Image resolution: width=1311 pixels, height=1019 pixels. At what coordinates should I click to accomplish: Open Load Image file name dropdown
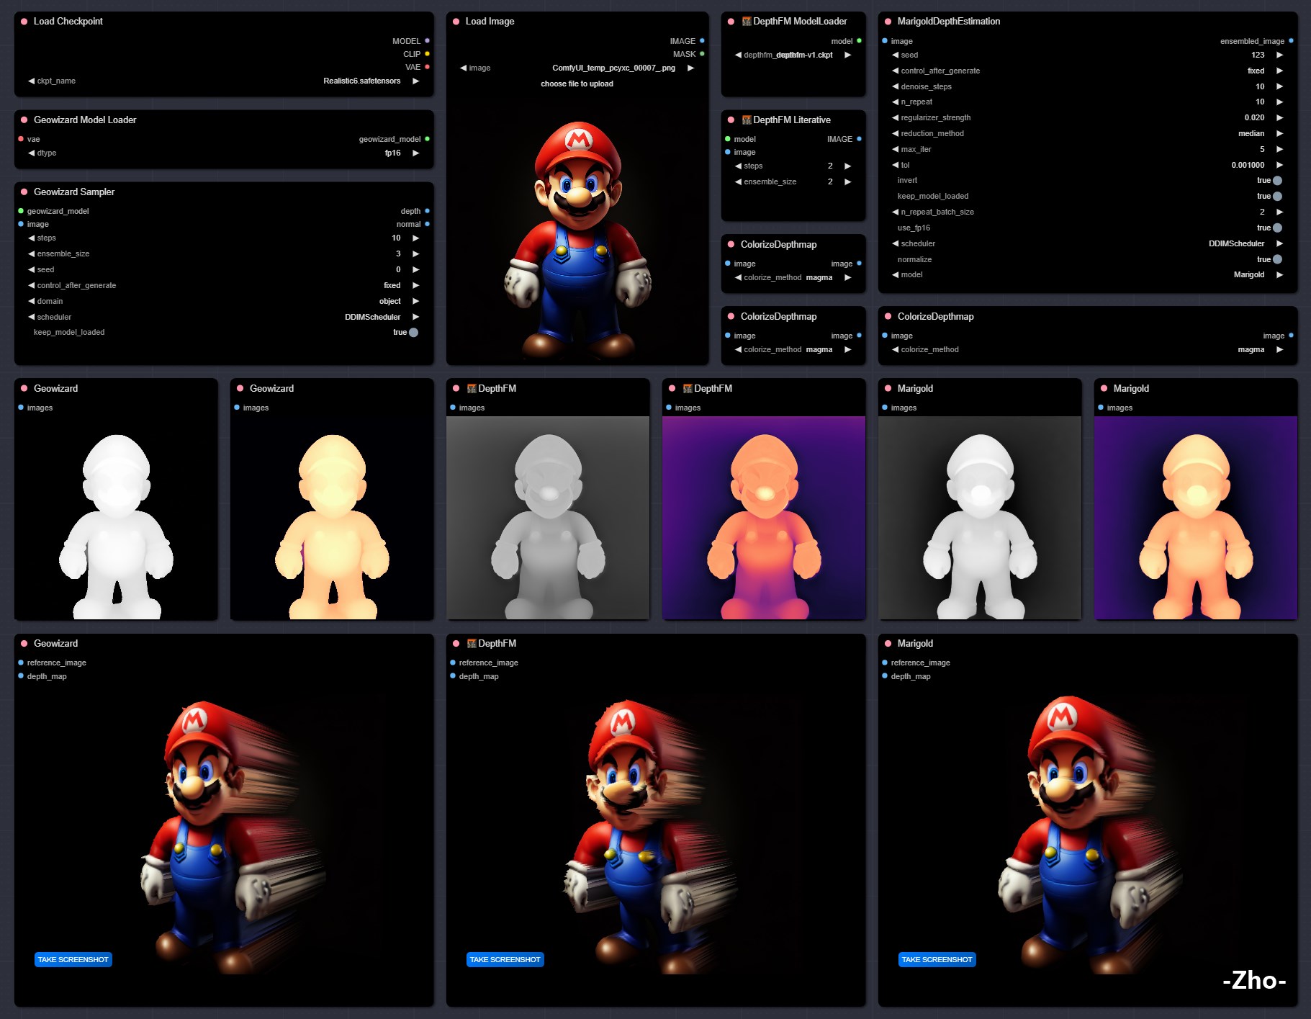[x=577, y=68]
